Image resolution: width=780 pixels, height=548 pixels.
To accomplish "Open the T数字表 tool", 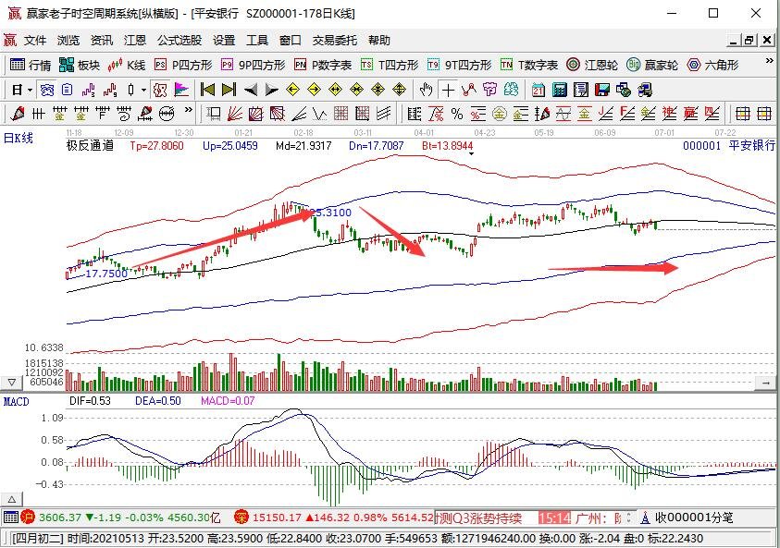I will pos(528,65).
